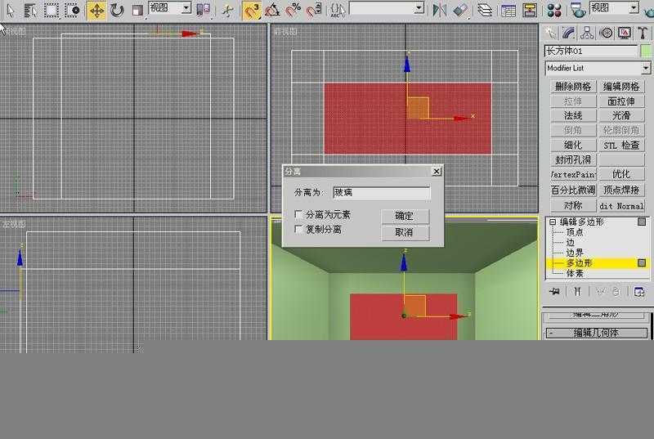Open the Curve Editor icon
The width and height of the screenshot is (654, 439).
coord(508,10)
